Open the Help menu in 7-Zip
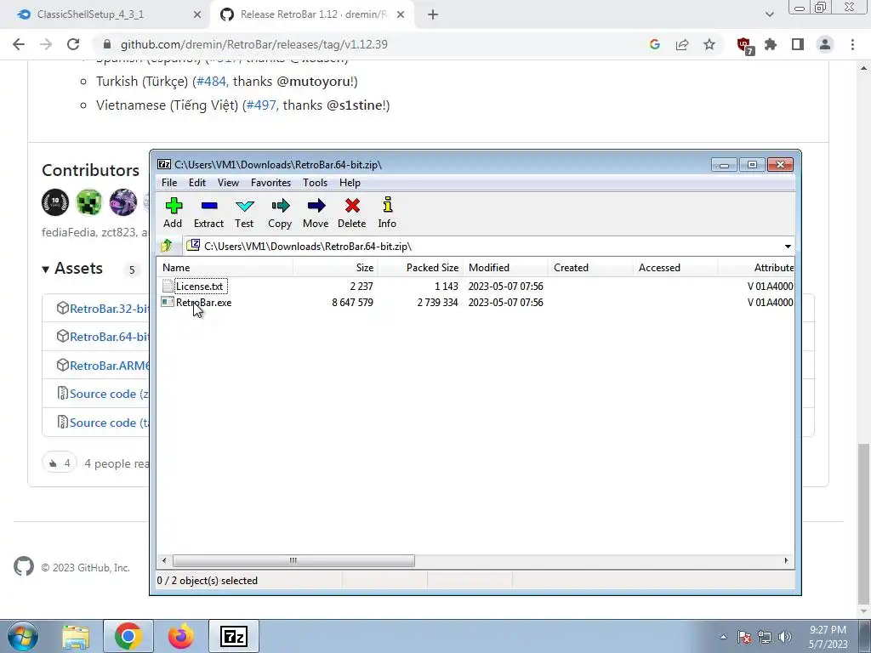Viewport: 871px width, 653px height. [x=350, y=183]
